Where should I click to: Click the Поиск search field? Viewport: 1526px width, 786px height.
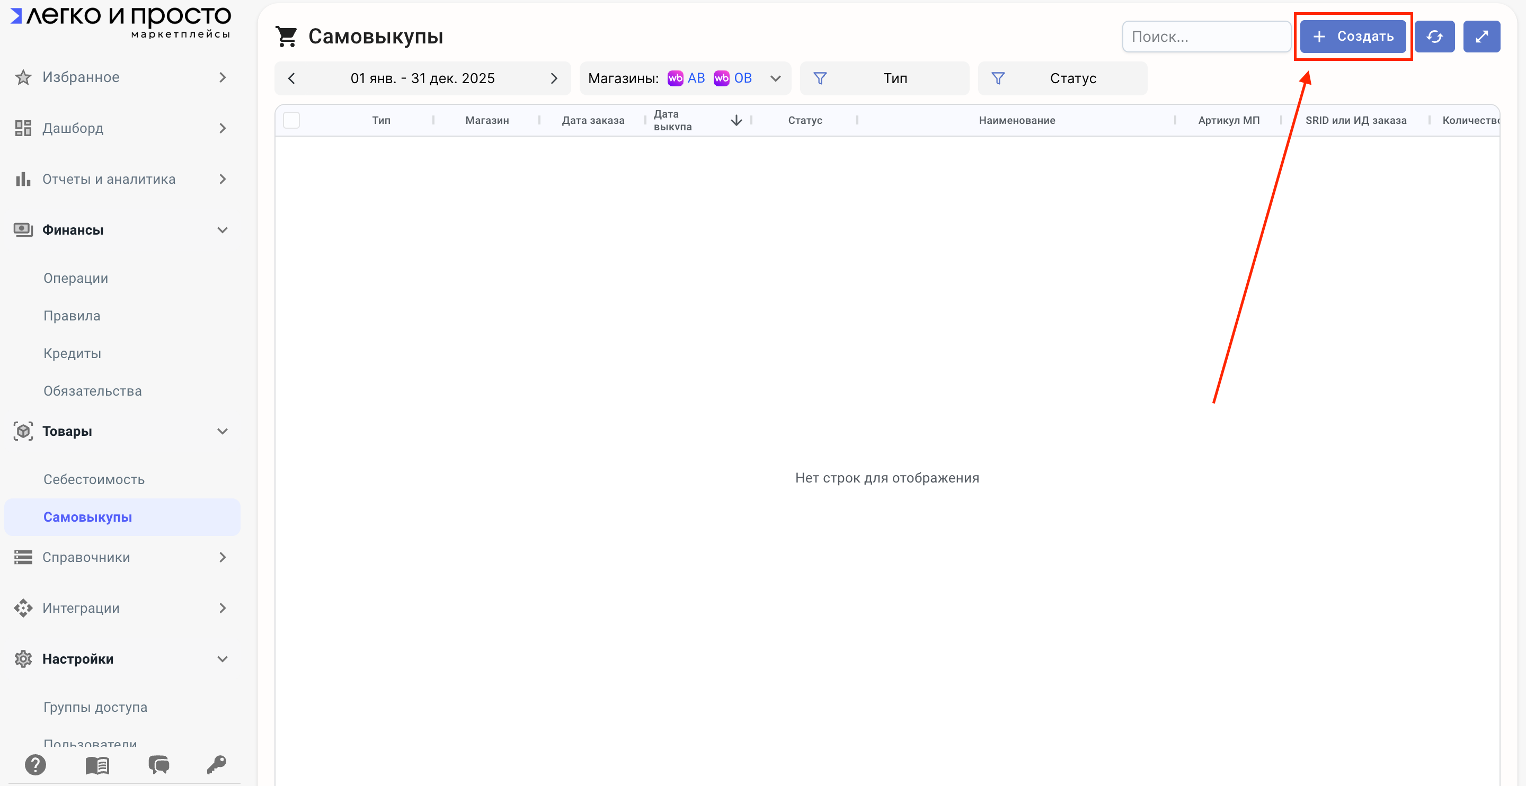pos(1205,37)
